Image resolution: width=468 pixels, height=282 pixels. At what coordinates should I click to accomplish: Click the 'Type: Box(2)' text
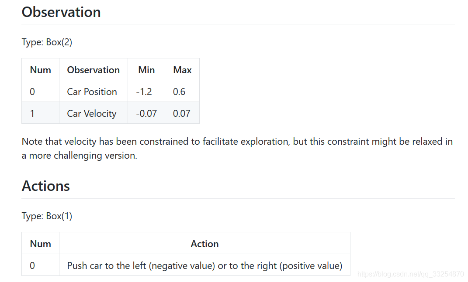click(x=47, y=42)
